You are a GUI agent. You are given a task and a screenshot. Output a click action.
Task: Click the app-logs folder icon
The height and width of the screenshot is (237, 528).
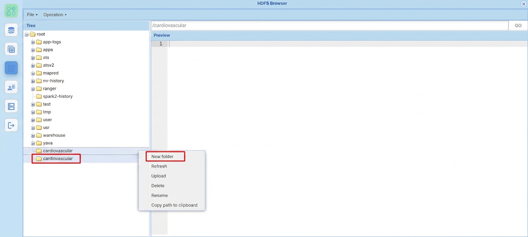(x=39, y=42)
